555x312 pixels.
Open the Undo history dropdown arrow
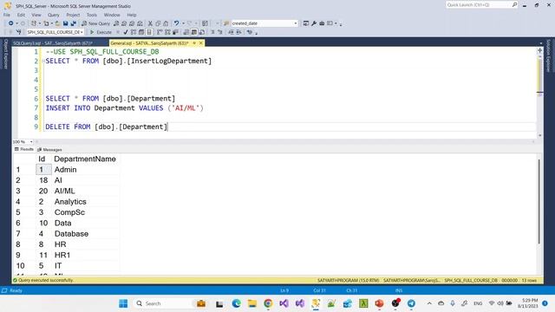183,23
